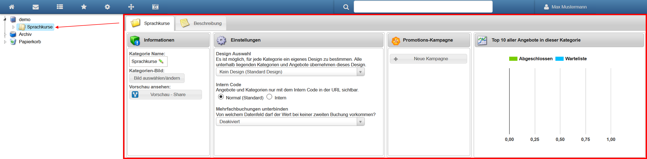
Task: Select the Sprachkurse tab
Action: coord(150,23)
